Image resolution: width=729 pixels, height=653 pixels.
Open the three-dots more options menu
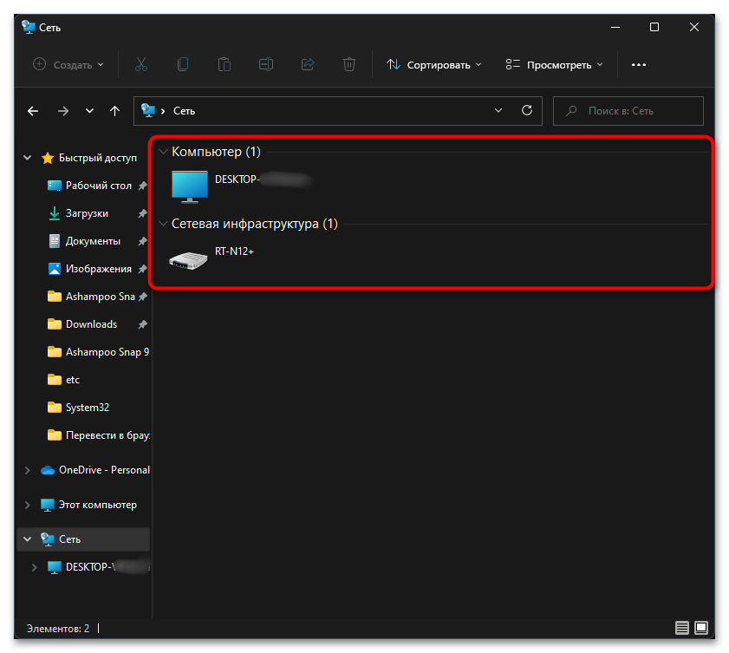coord(638,65)
